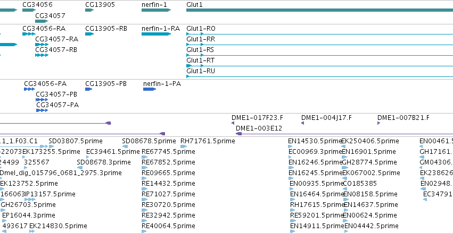Image resolution: width=453 pixels, height=234 pixels.
Task: Click the nerfin-1 gene arrow glyph
Action: point(156,10)
